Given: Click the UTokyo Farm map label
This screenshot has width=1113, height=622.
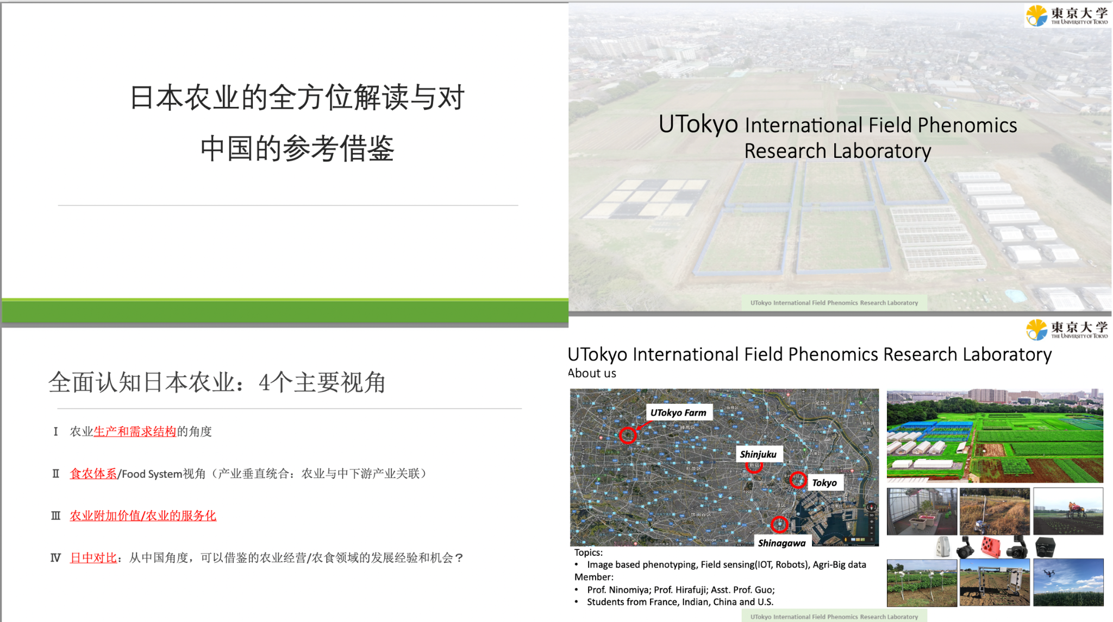Looking at the screenshot, I should click(678, 412).
